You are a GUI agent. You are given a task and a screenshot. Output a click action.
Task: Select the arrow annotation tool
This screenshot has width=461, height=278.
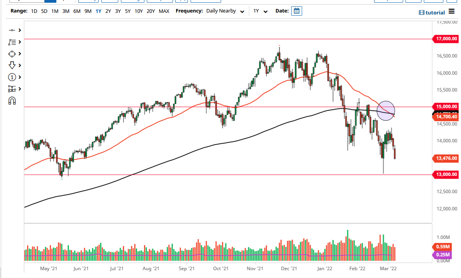click(x=12, y=65)
